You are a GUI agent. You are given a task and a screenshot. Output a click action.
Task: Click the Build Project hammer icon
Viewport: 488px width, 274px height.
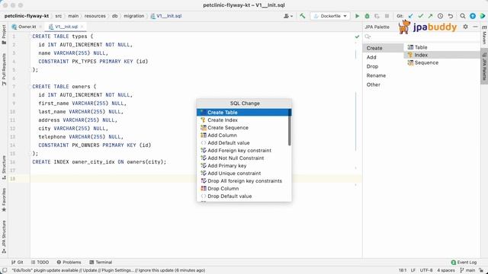[302, 16]
